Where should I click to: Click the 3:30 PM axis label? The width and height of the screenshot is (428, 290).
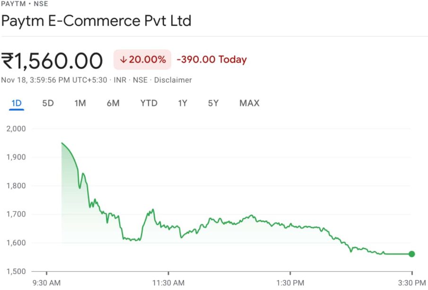pyautogui.click(x=412, y=283)
